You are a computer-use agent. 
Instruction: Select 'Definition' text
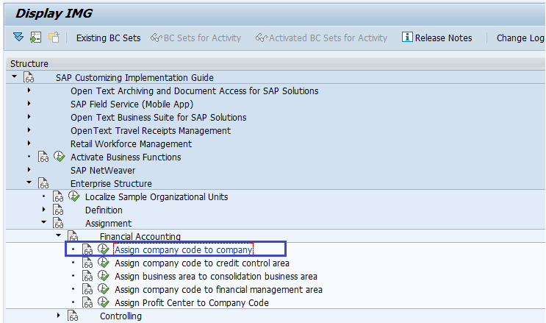click(x=104, y=210)
